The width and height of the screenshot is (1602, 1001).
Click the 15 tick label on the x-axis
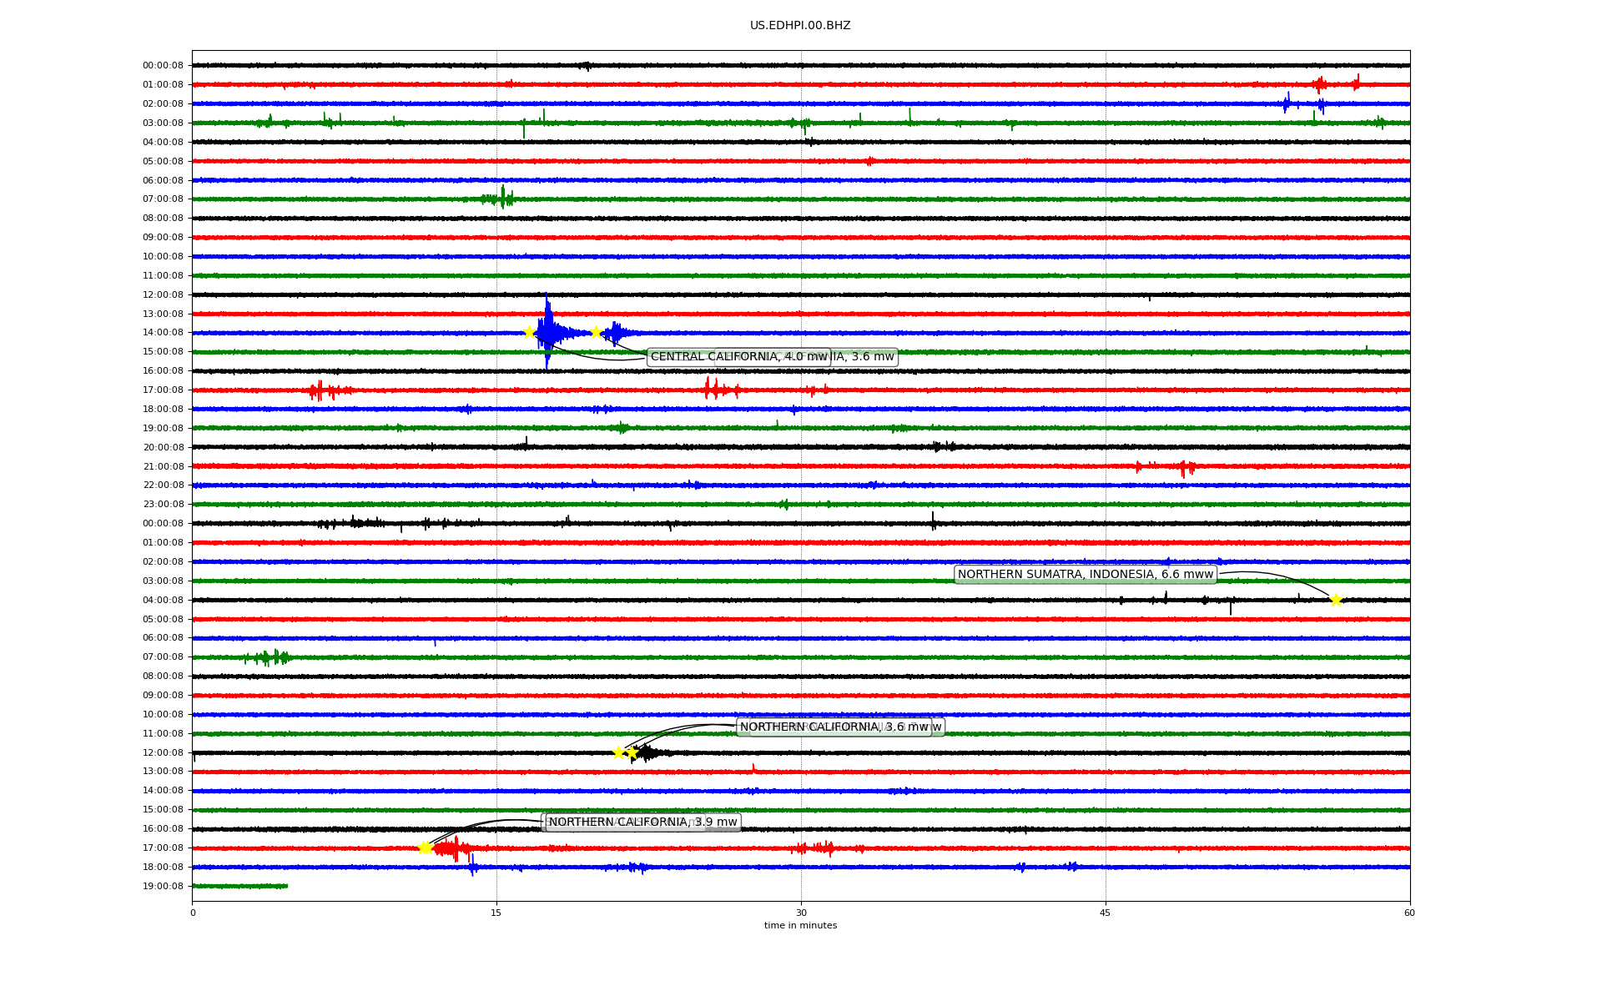click(496, 913)
